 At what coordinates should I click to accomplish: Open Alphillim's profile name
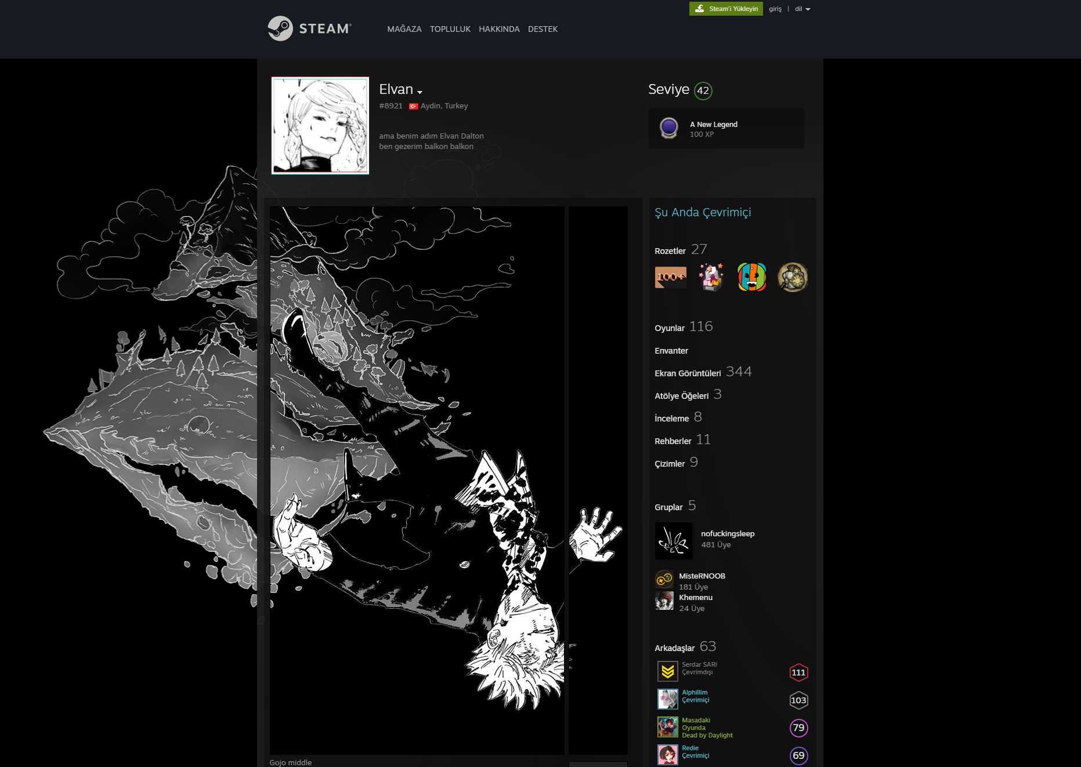[x=695, y=692]
